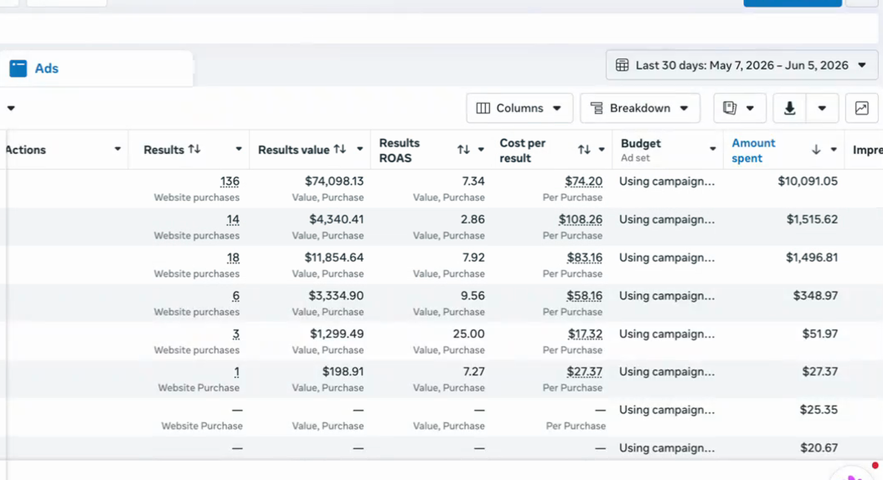Click the 1 Website Purchase result
This screenshot has height=480, width=883.
pos(237,372)
